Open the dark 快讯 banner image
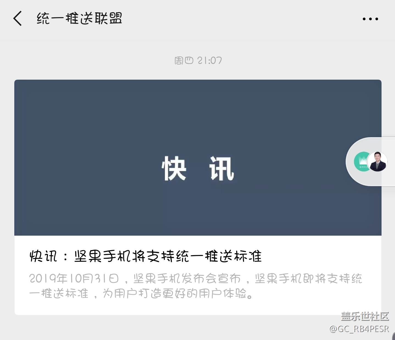 tap(198, 158)
